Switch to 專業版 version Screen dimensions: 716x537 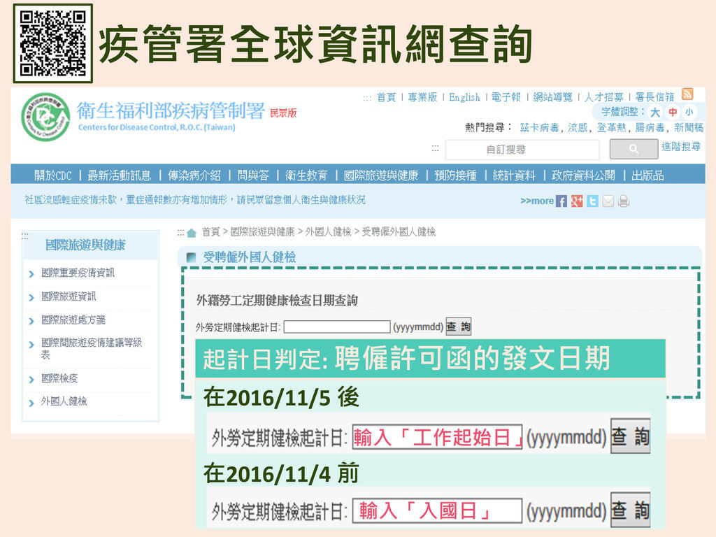click(x=422, y=97)
